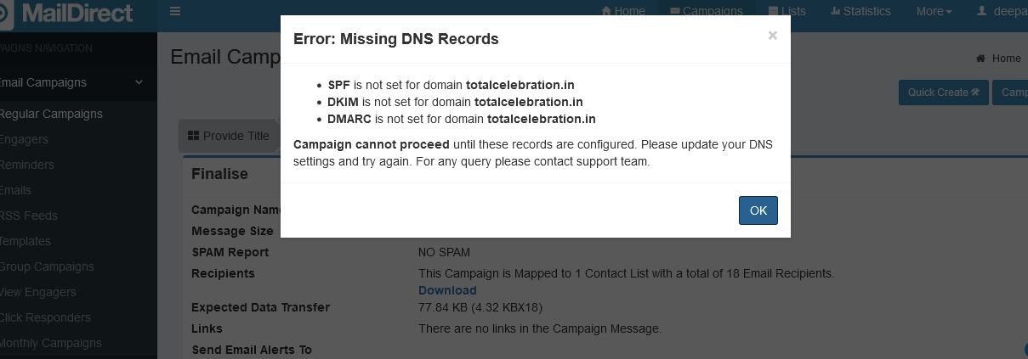Screen dimensions: 1028x359
Task: Click the Quick Create button
Action: [x=943, y=93]
